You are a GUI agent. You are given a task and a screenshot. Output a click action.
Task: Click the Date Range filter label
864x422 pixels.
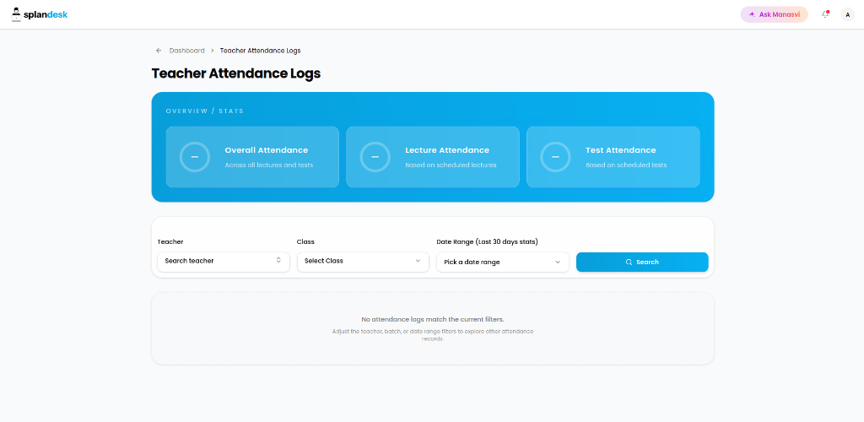pyautogui.click(x=487, y=241)
